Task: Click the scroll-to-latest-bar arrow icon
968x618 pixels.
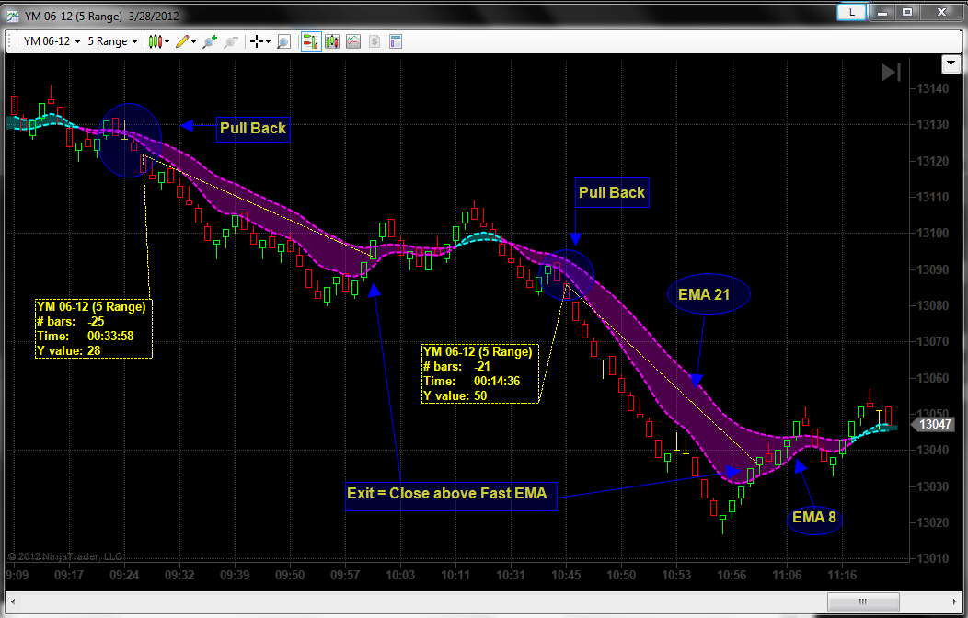Action: [891, 72]
